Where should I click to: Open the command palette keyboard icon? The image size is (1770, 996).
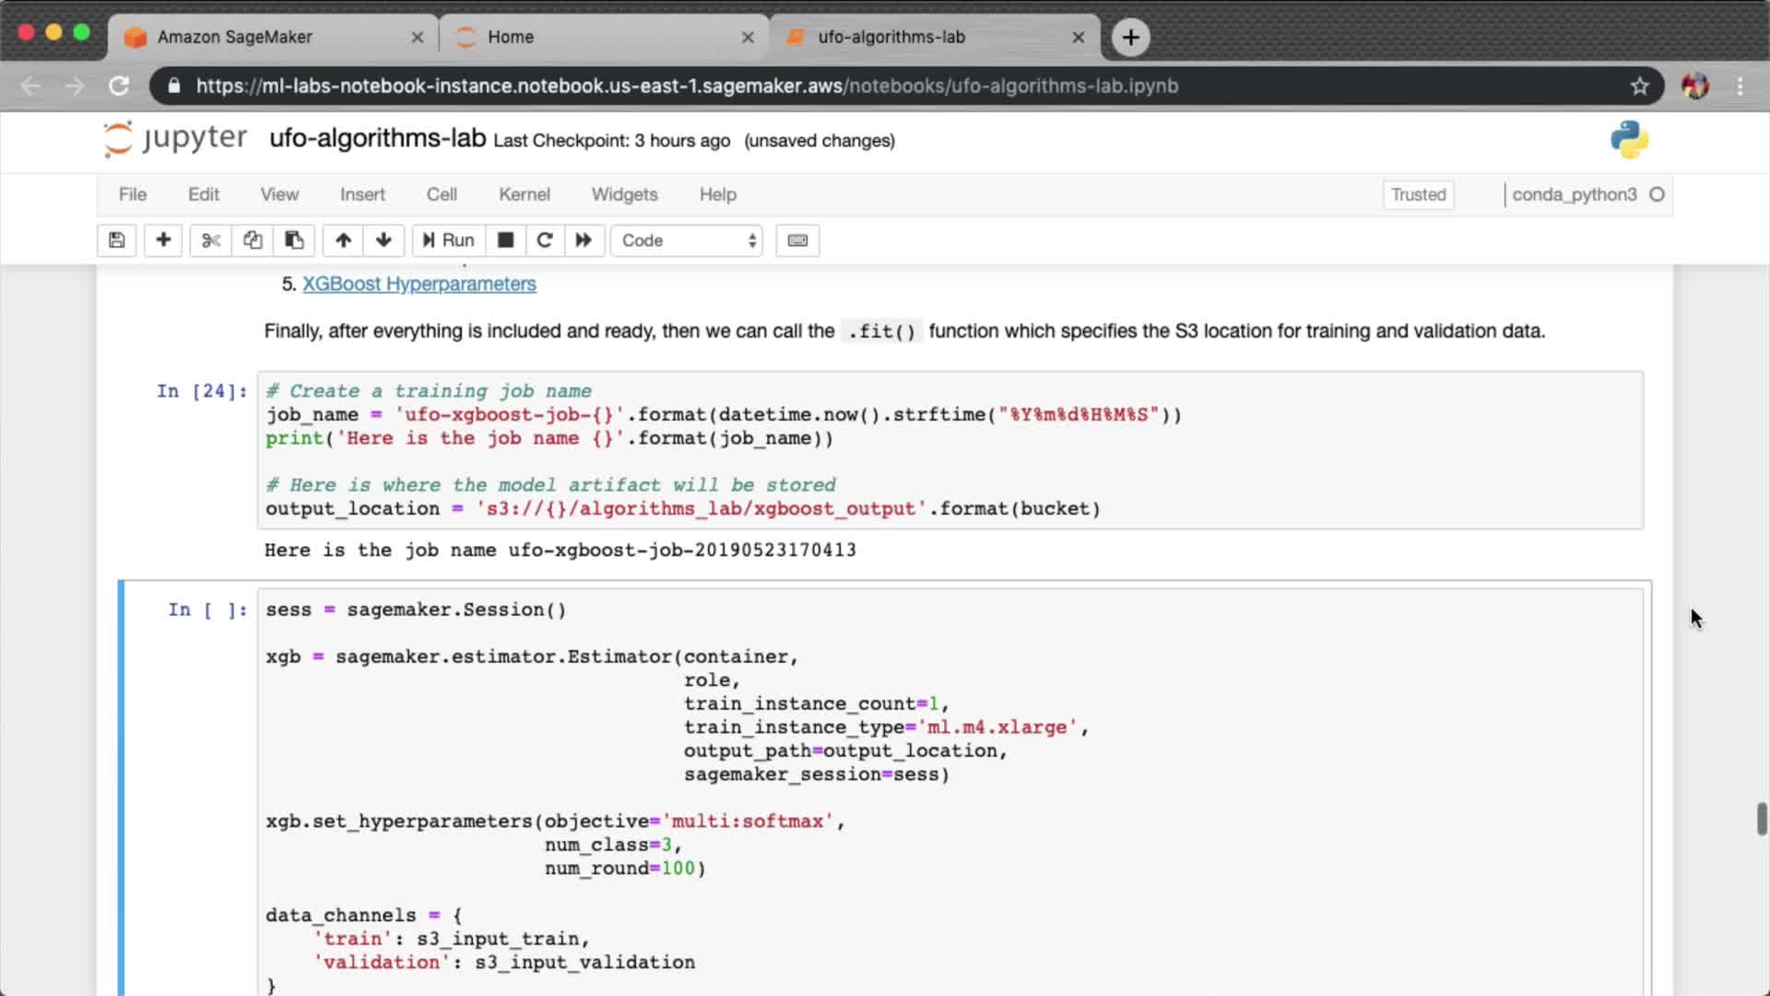797,241
